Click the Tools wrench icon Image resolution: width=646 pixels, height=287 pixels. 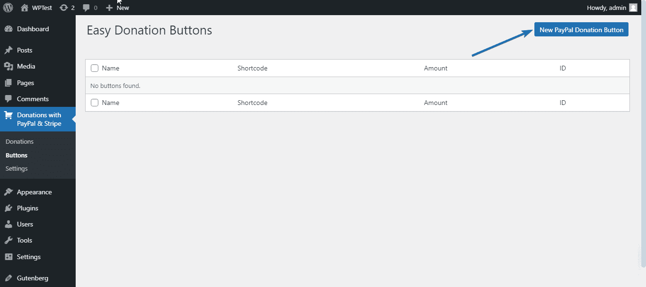pos(9,240)
